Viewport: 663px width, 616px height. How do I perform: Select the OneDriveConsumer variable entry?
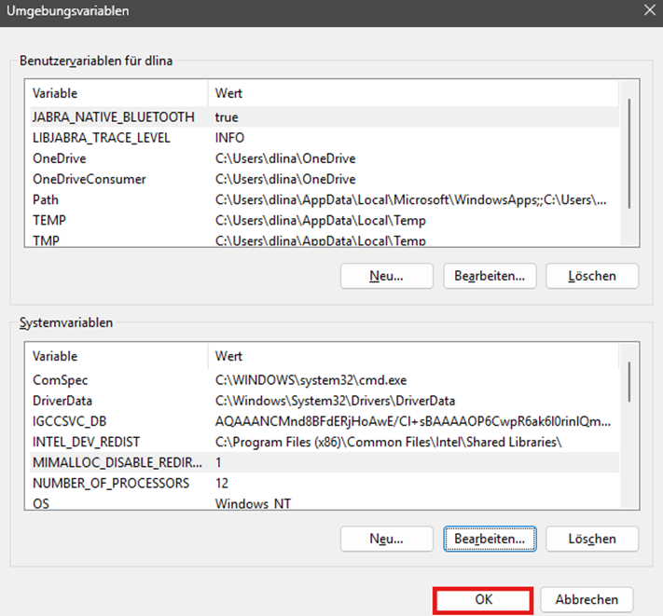click(x=89, y=179)
